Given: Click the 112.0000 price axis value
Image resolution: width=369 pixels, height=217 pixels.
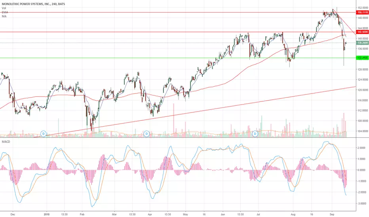Looking at the screenshot, I should [363, 110].
